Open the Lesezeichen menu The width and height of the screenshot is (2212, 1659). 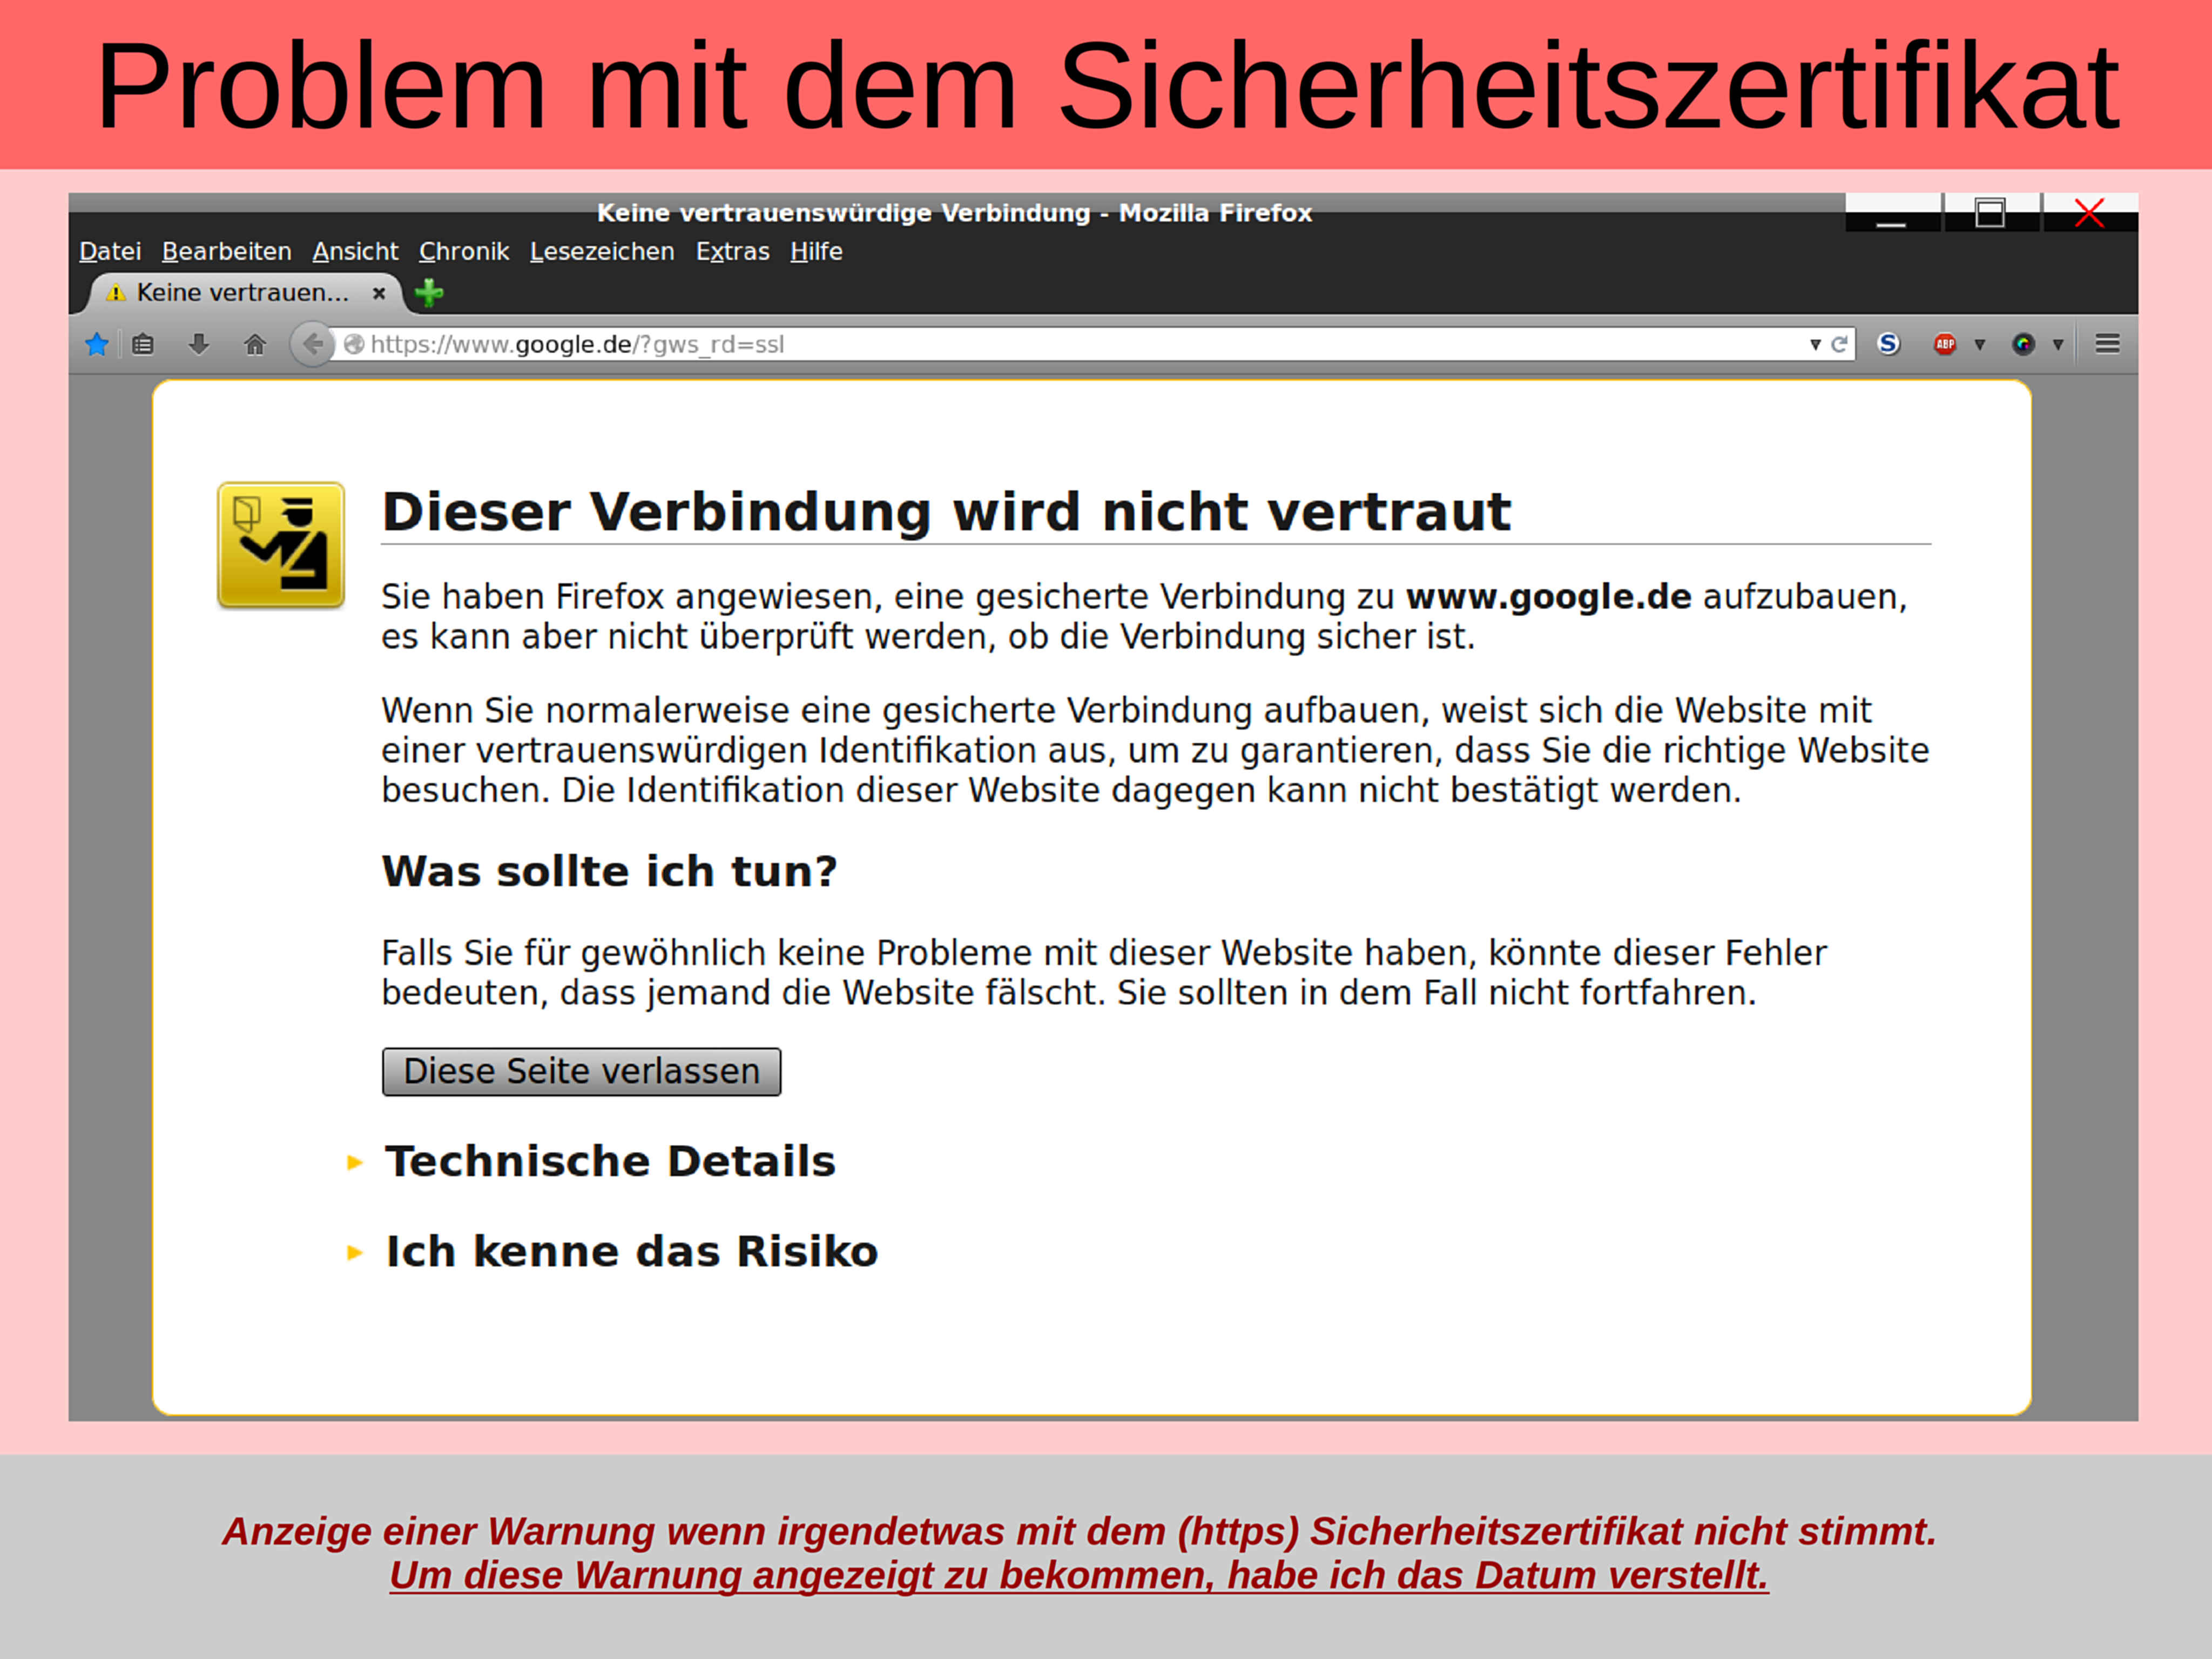[601, 251]
